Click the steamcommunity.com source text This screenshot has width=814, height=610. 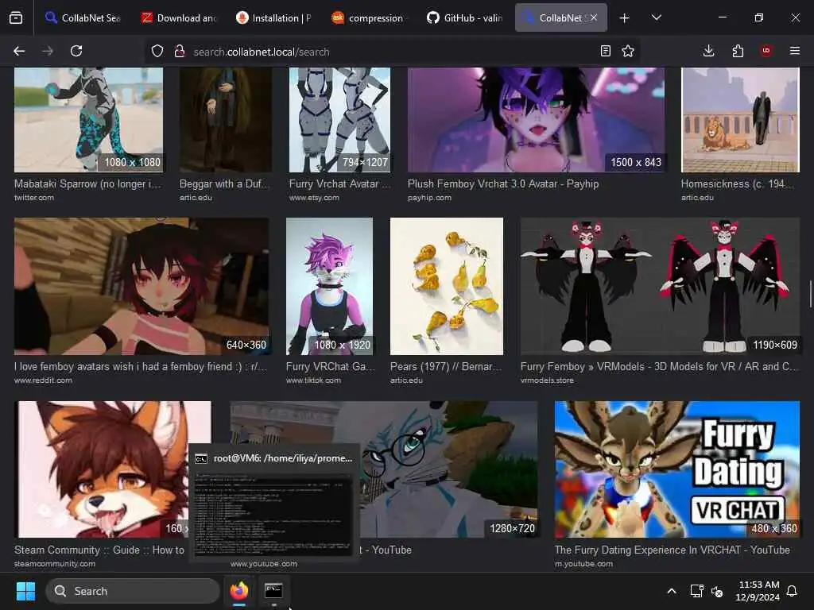pyautogui.click(x=55, y=564)
